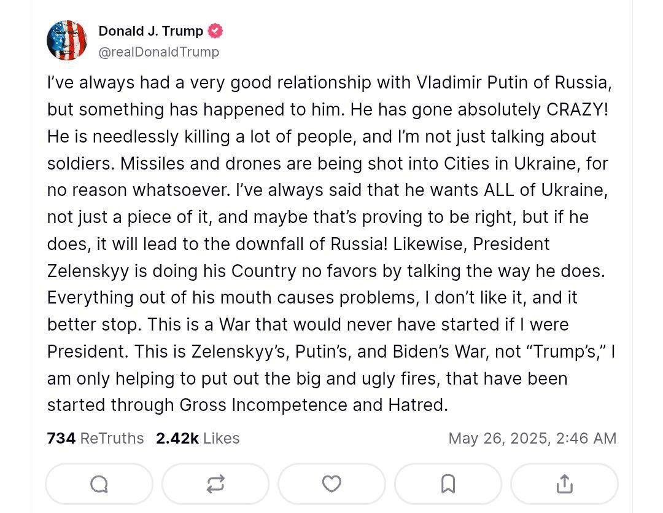Bookmark this post

tap(448, 484)
